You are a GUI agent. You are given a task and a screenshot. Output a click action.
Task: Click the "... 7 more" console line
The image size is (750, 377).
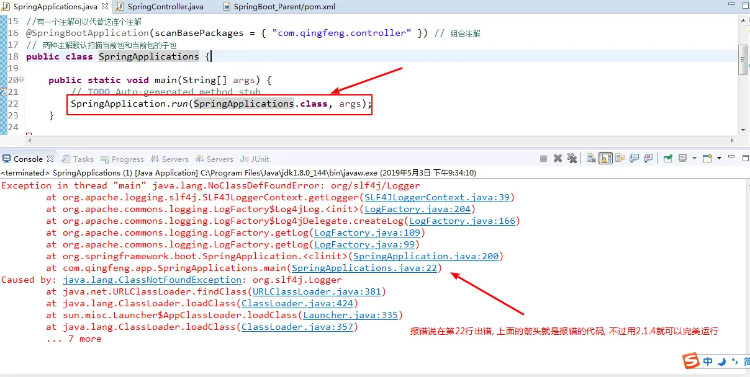pyautogui.click(x=74, y=339)
